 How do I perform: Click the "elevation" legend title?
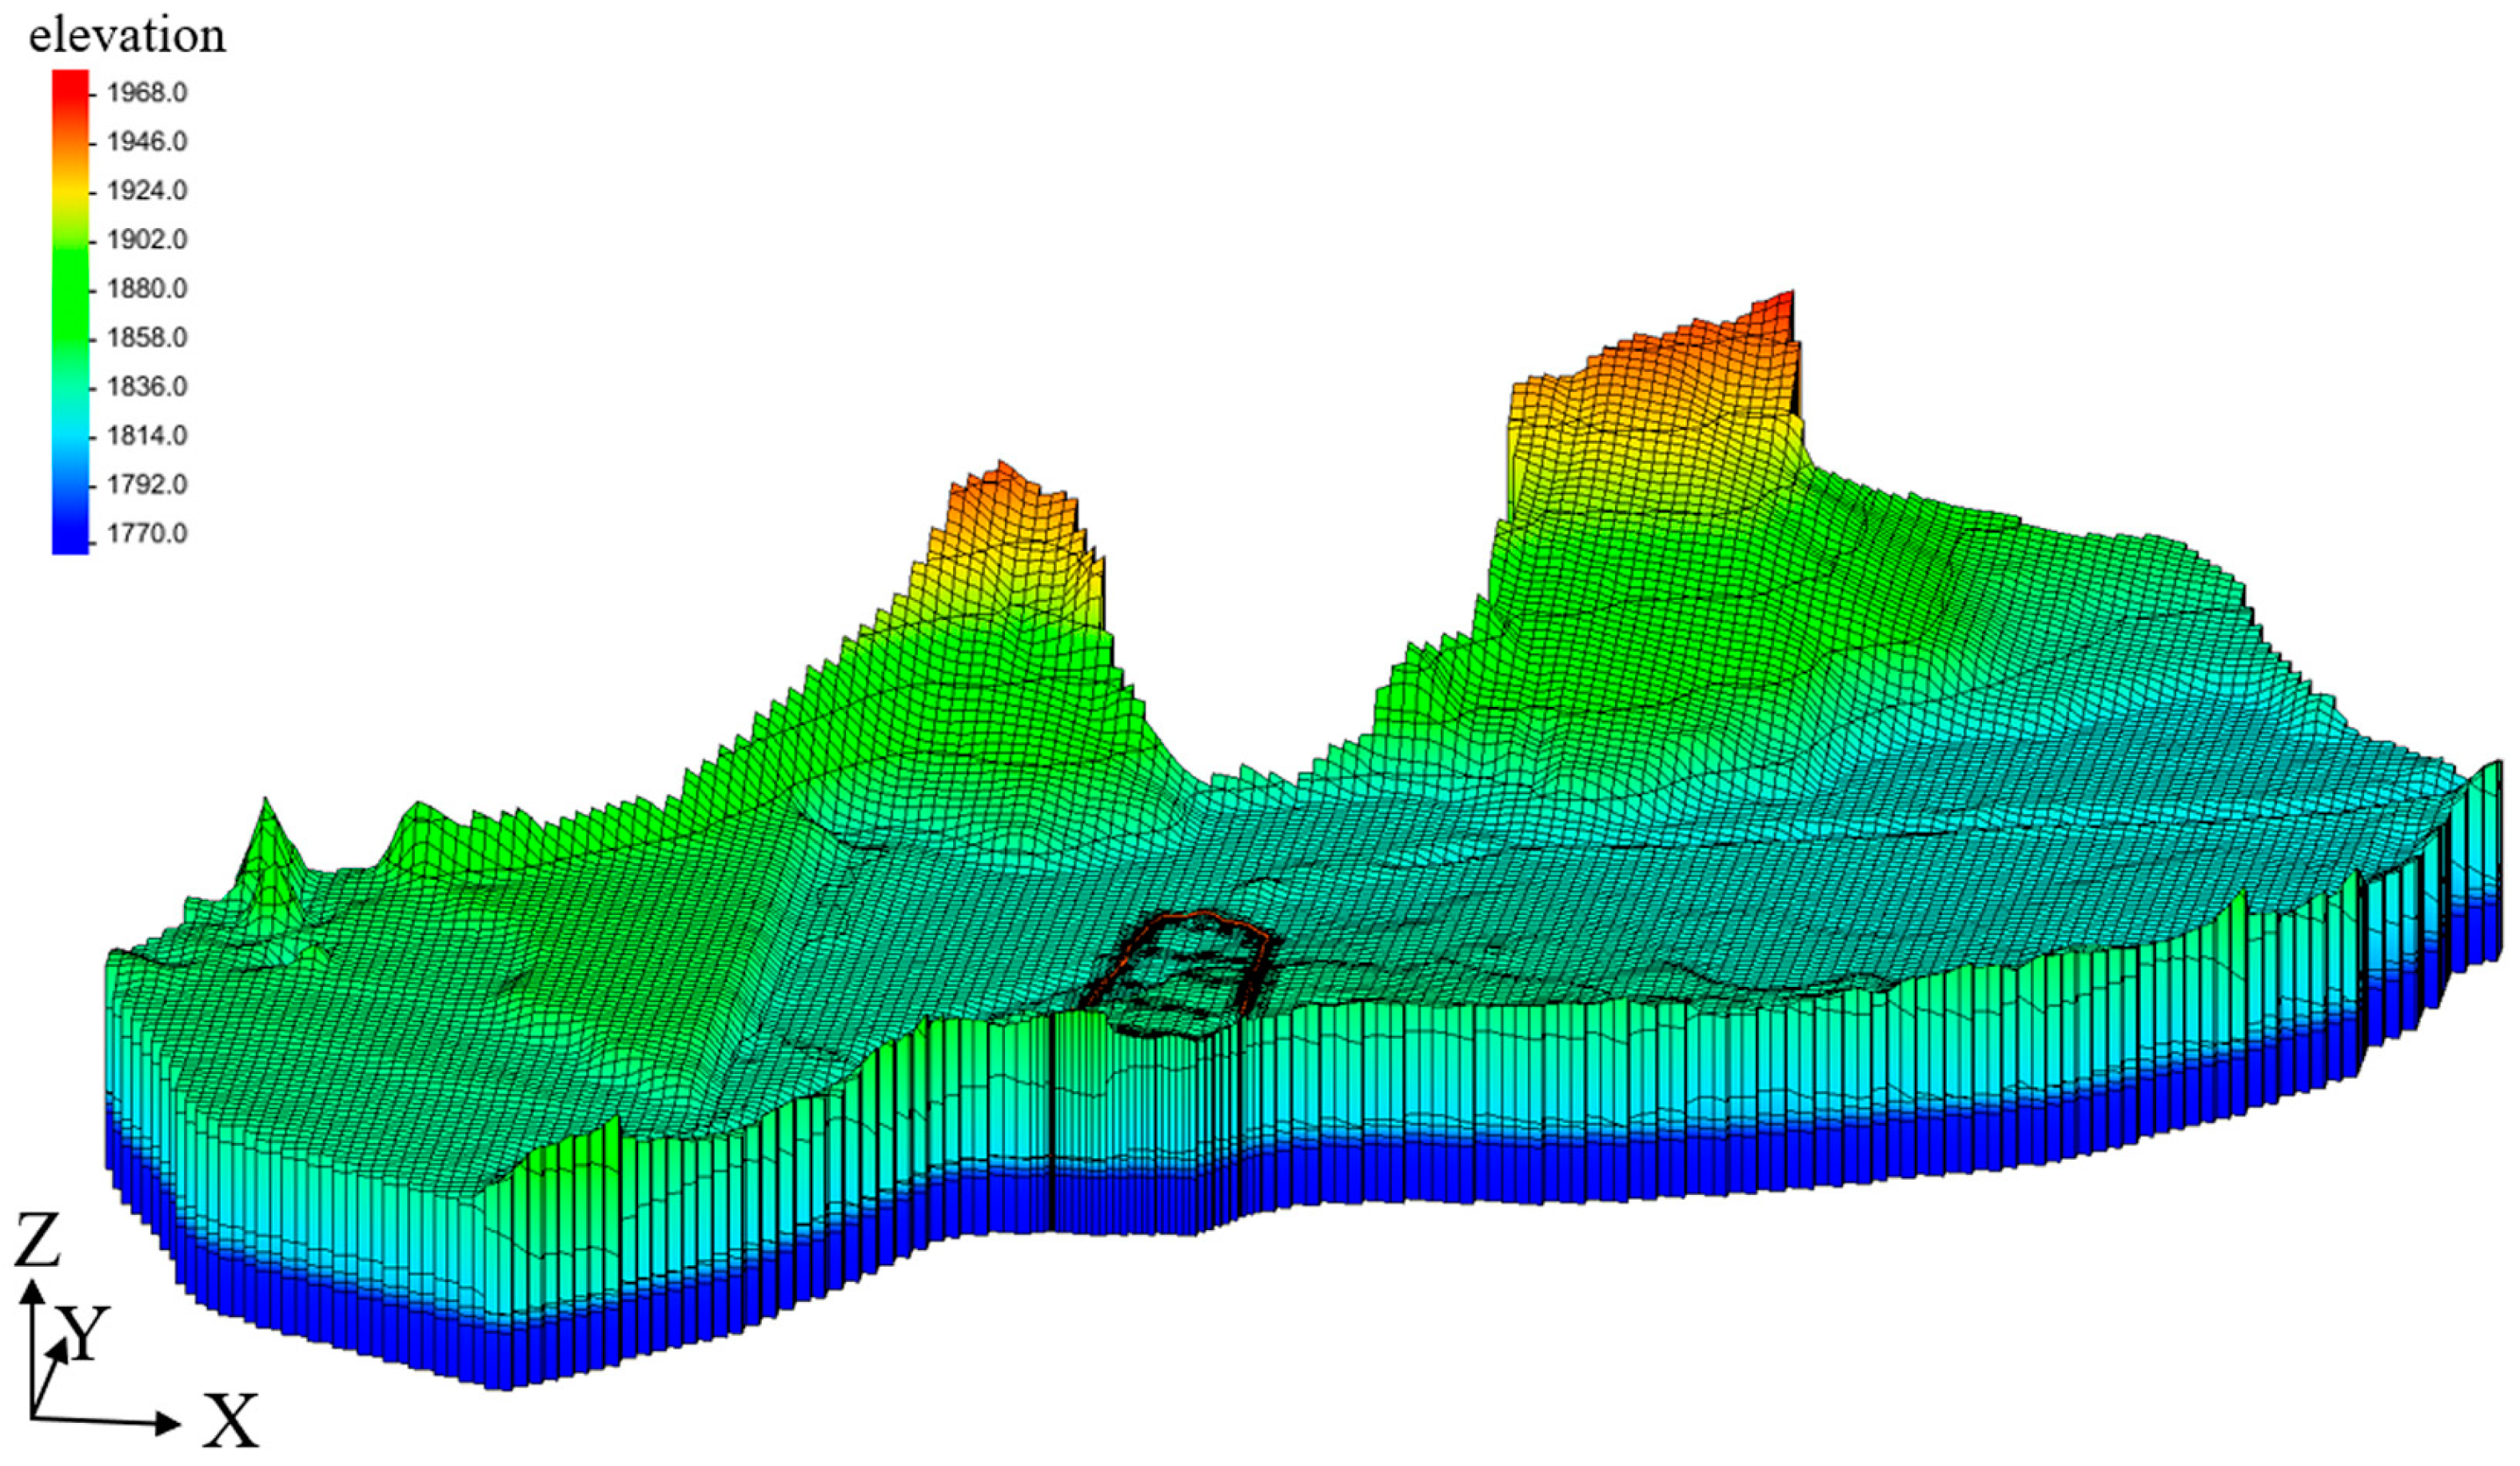click(127, 36)
